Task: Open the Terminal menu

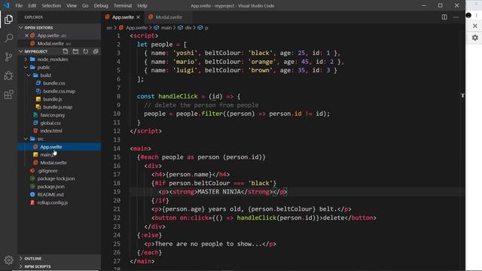Action: coord(123,5)
